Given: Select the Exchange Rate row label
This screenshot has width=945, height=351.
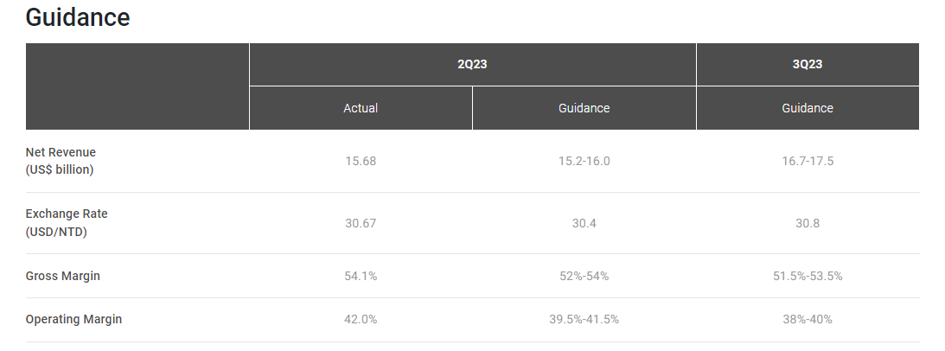Looking at the screenshot, I should (67, 222).
